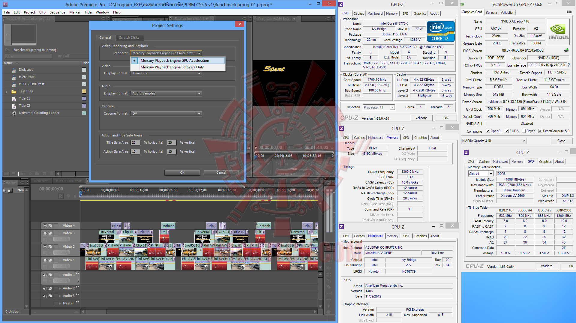Toggle Video 3 track output eye
This screenshot has height=323, width=576.
click(45, 233)
